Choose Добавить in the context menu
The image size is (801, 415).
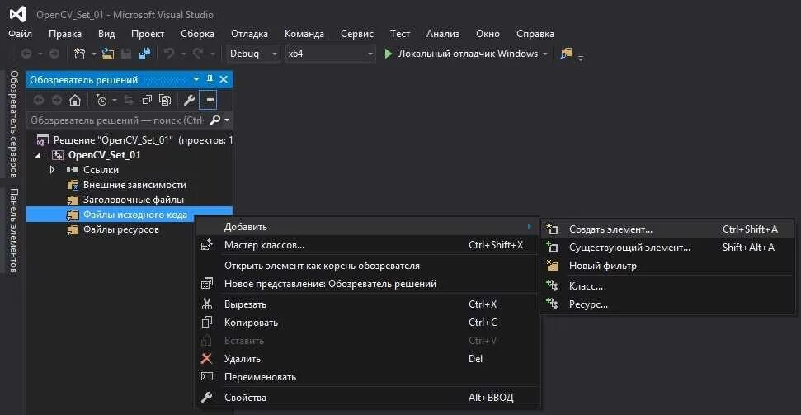[x=367, y=227]
